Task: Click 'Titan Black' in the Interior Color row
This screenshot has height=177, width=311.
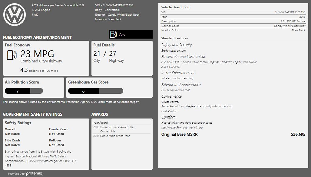Action: (299, 30)
